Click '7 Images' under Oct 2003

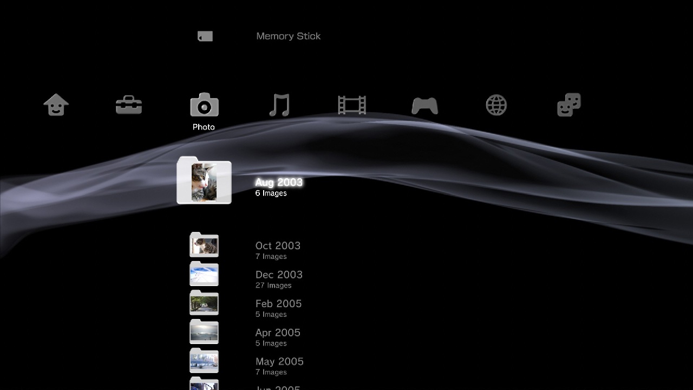[271, 257]
